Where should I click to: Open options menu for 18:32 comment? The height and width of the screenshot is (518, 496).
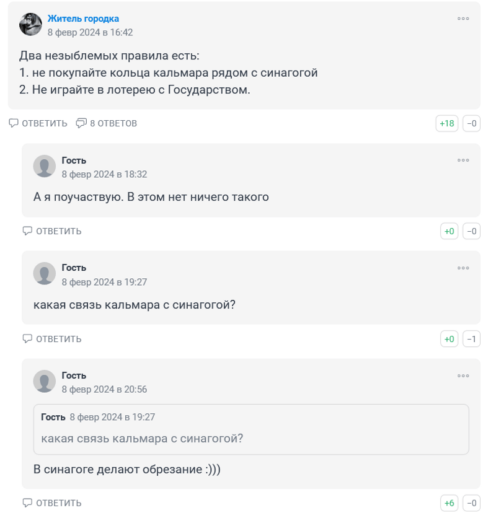click(x=463, y=160)
